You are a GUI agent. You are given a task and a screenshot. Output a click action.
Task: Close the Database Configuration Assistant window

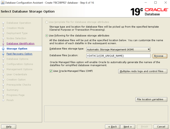(165, 2)
